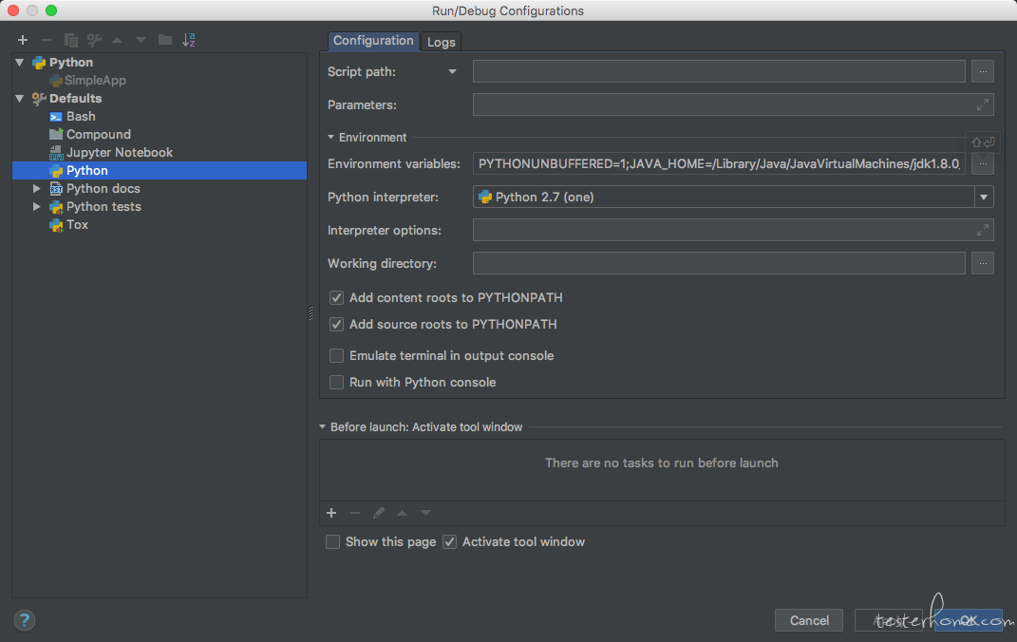
Task: Expand Parameters field editor icon
Action: (x=983, y=104)
